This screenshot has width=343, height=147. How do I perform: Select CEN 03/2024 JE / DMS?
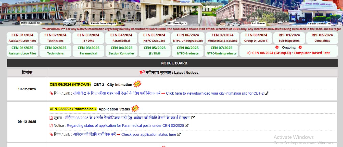pos(88,38)
